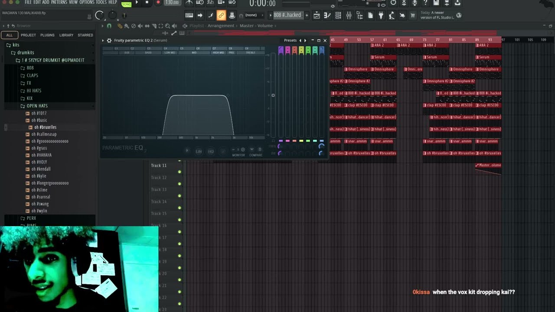Viewport: 555px width, 312px height.
Task: Add new pattern with plus button
Action: click(307, 15)
